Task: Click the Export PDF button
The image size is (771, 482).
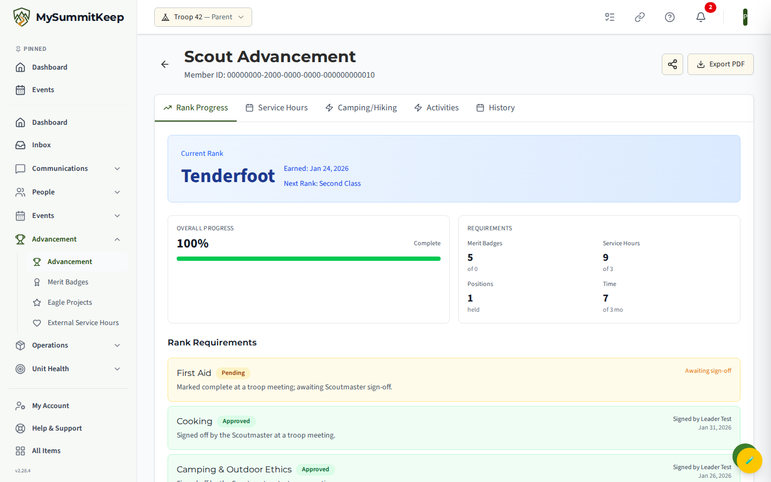Action: [x=720, y=64]
